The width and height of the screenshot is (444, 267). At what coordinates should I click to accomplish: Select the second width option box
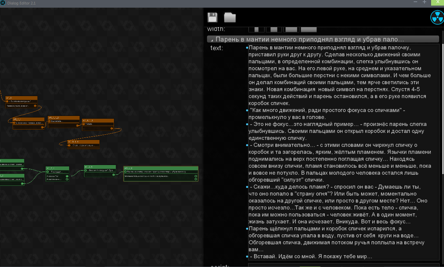click(274, 29)
